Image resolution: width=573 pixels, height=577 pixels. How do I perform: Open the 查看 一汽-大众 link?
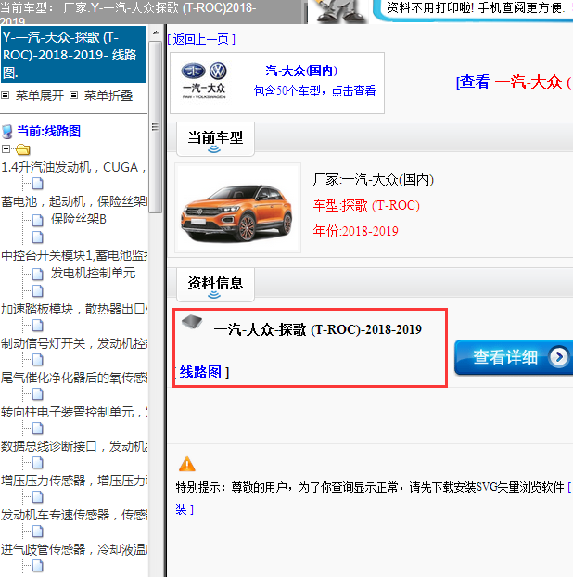pyautogui.click(x=515, y=82)
